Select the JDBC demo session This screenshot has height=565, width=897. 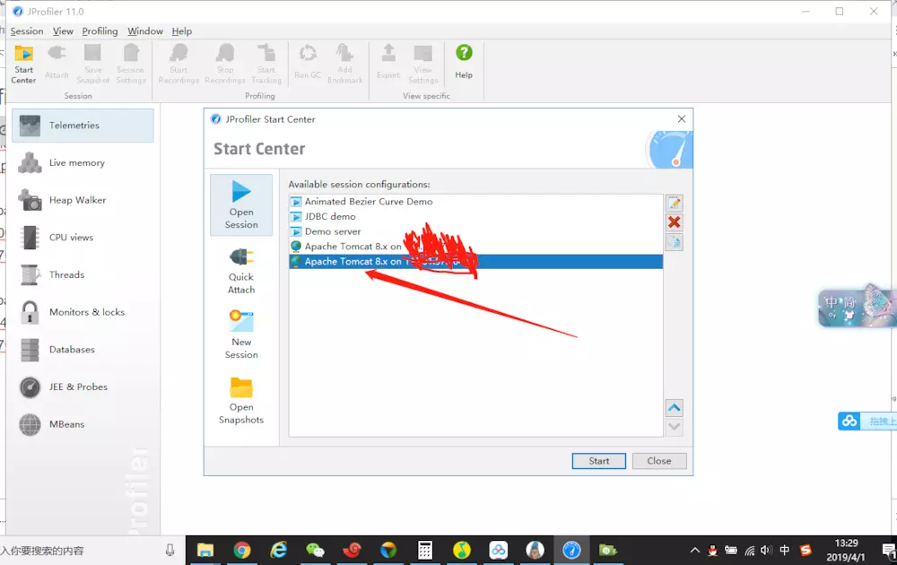pyautogui.click(x=476, y=216)
